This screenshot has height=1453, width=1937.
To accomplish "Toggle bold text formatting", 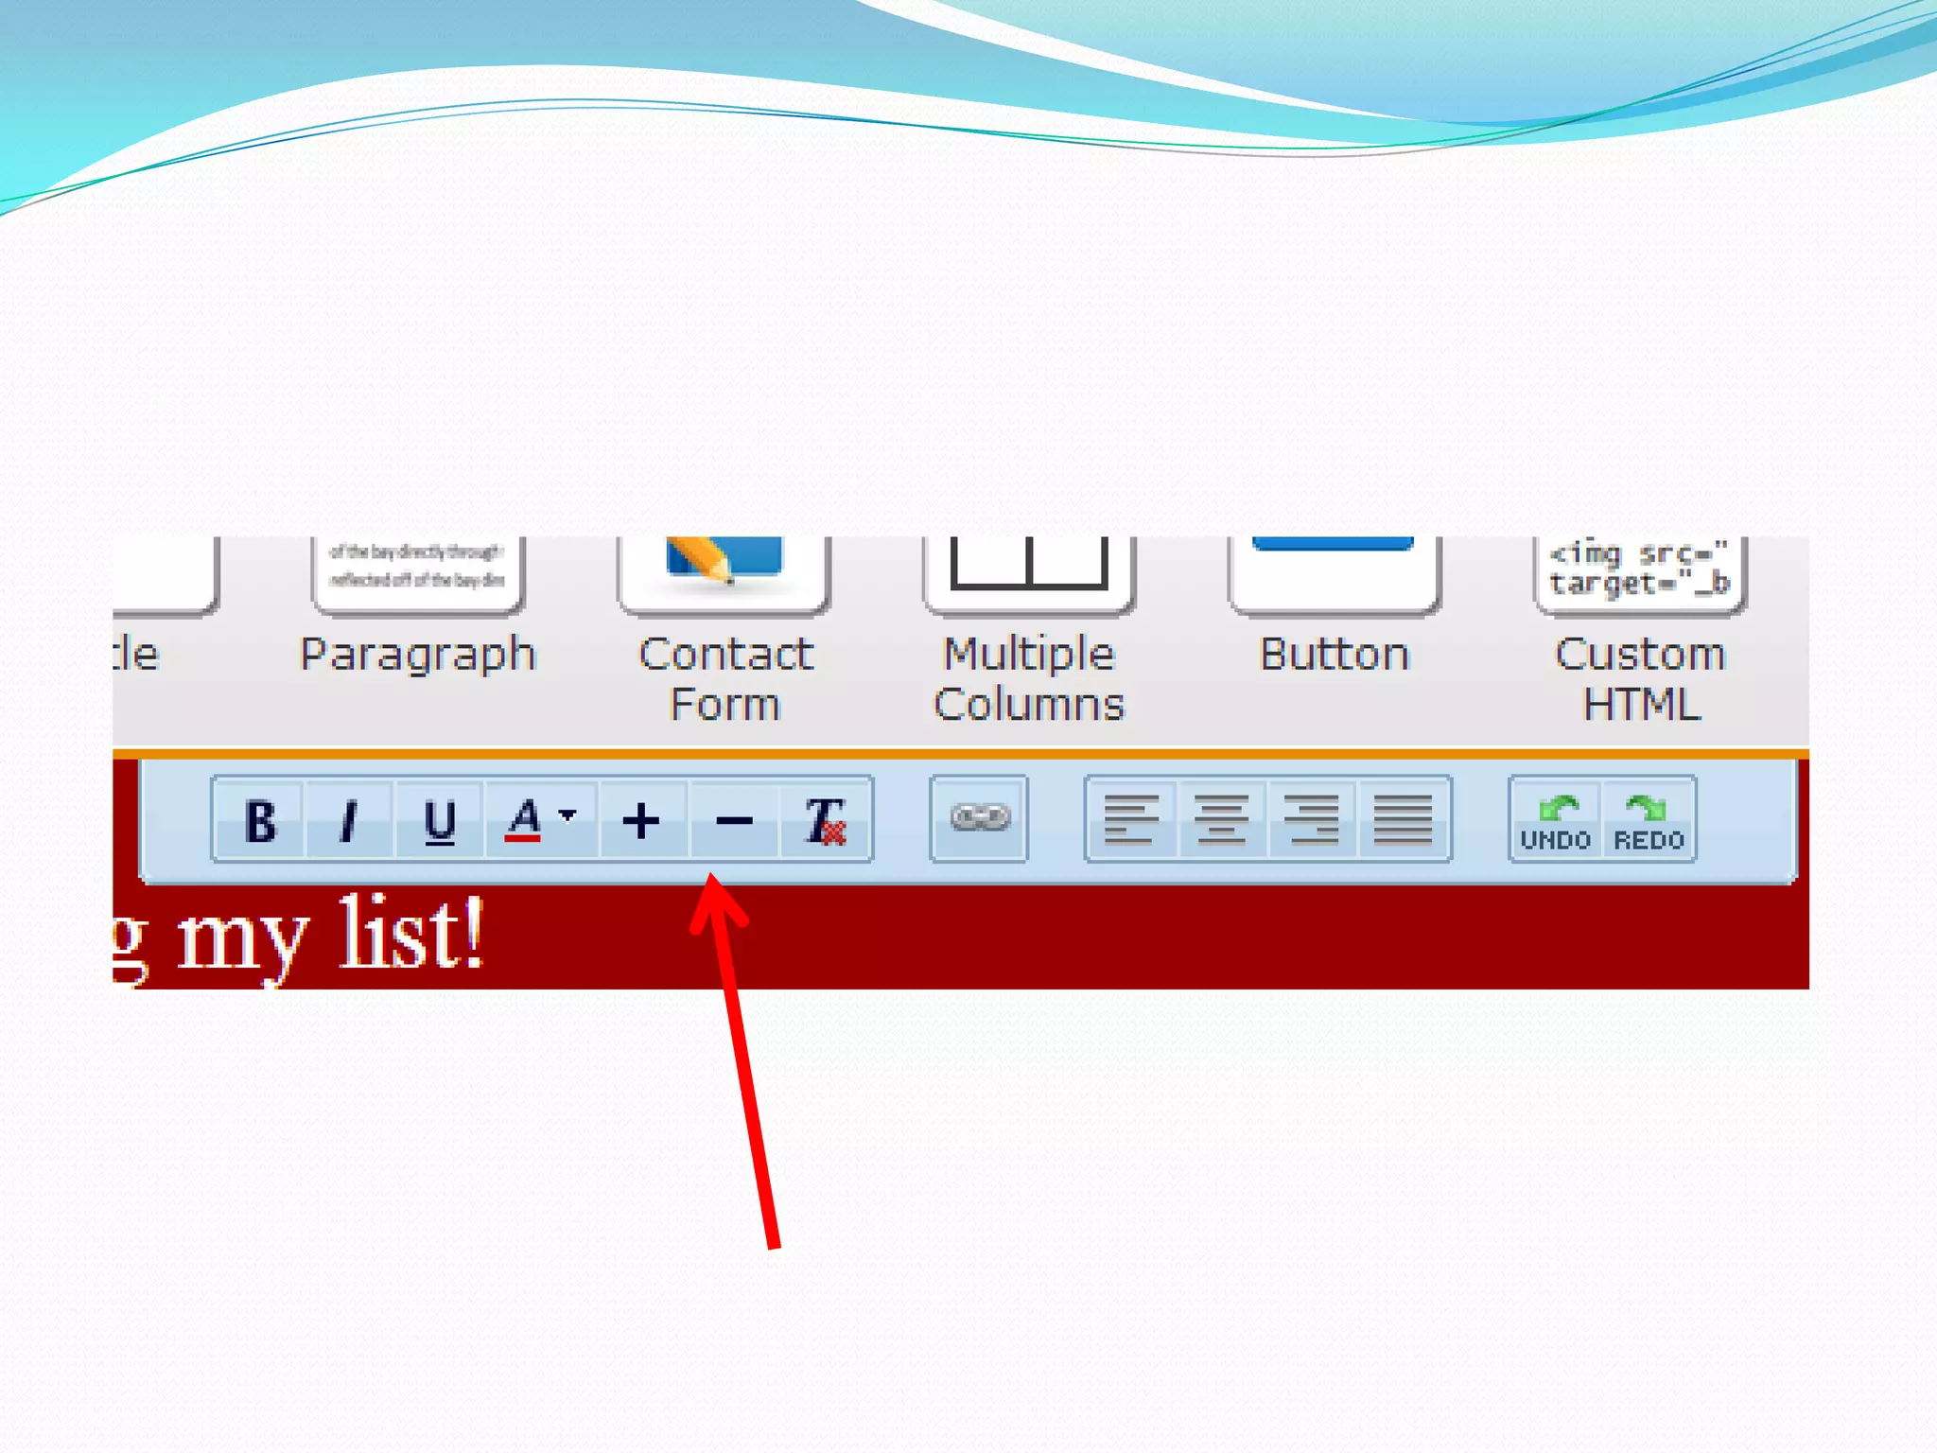I will (258, 820).
